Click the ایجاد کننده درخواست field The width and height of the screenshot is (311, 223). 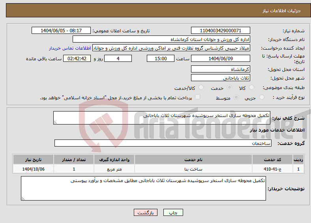point(171,48)
